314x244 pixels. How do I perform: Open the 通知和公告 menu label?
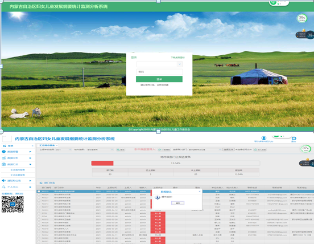(14, 181)
